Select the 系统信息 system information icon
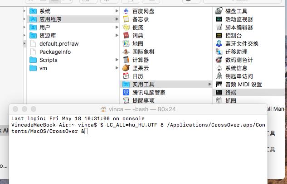Viewport: 287px width, 184px height. [219, 68]
